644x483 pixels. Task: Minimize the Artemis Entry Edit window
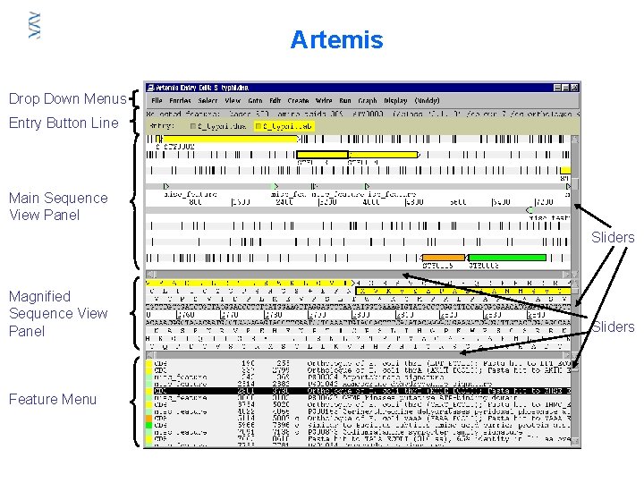click(x=557, y=88)
